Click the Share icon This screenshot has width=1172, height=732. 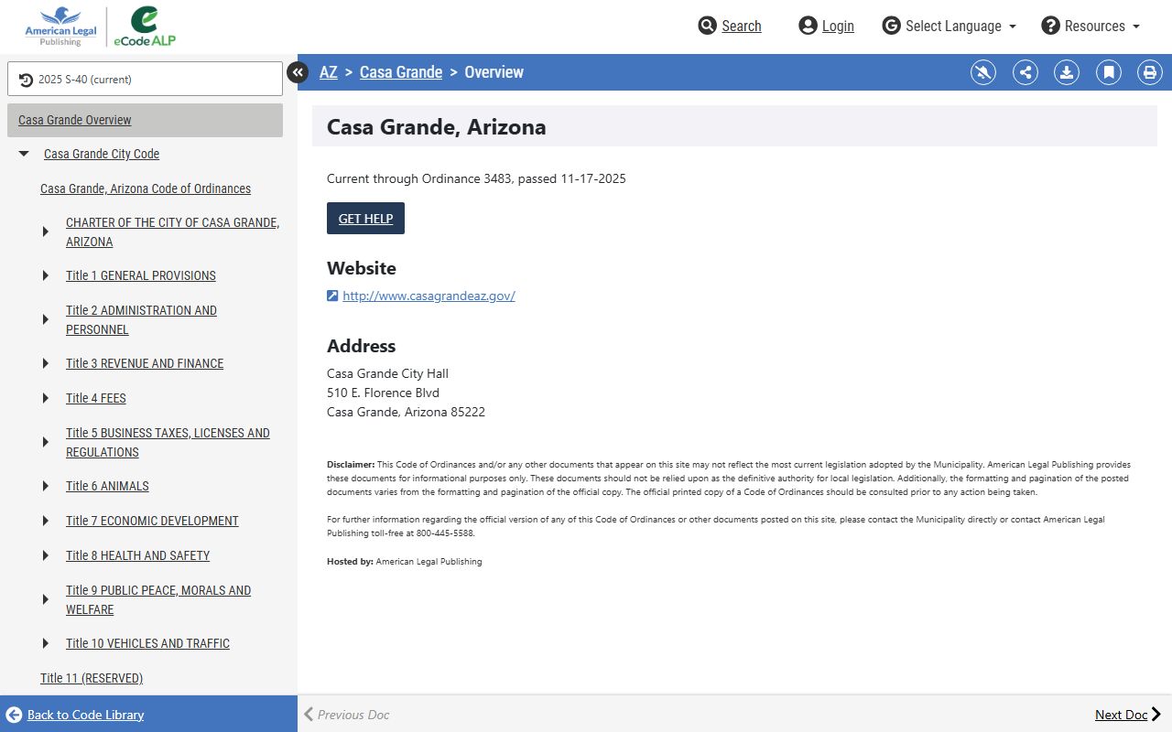pyautogui.click(x=1025, y=72)
